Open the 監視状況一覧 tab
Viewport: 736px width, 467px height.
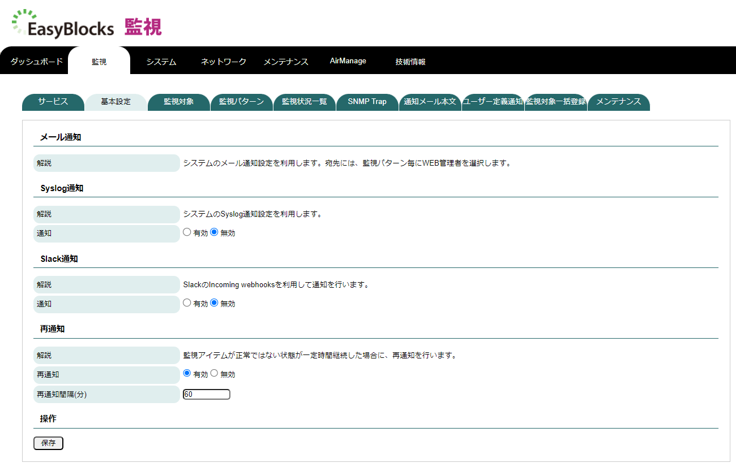point(305,102)
